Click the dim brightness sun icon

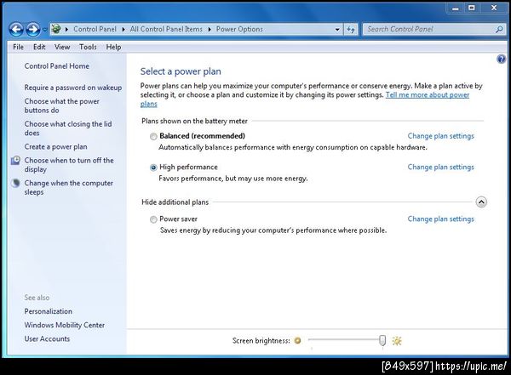[297, 340]
